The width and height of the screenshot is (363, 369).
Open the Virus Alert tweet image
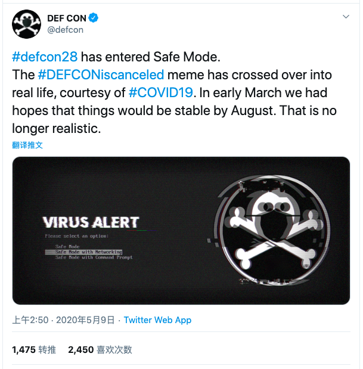tap(181, 230)
